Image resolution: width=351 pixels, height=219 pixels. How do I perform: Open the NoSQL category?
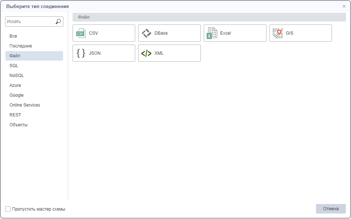click(17, 76)
